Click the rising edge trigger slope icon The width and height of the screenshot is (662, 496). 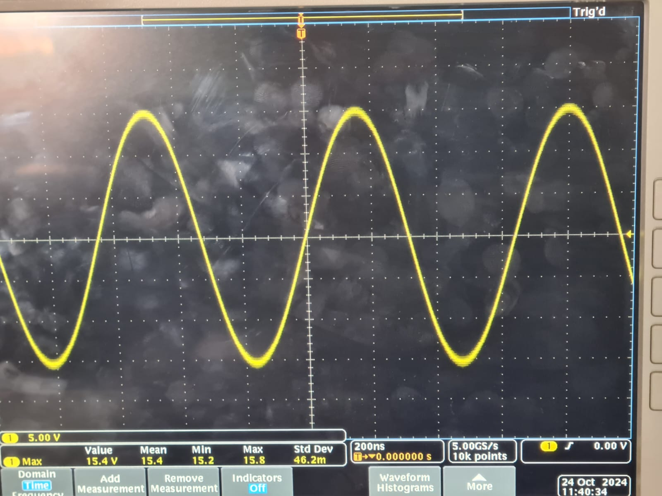click(x=569, y=446)
